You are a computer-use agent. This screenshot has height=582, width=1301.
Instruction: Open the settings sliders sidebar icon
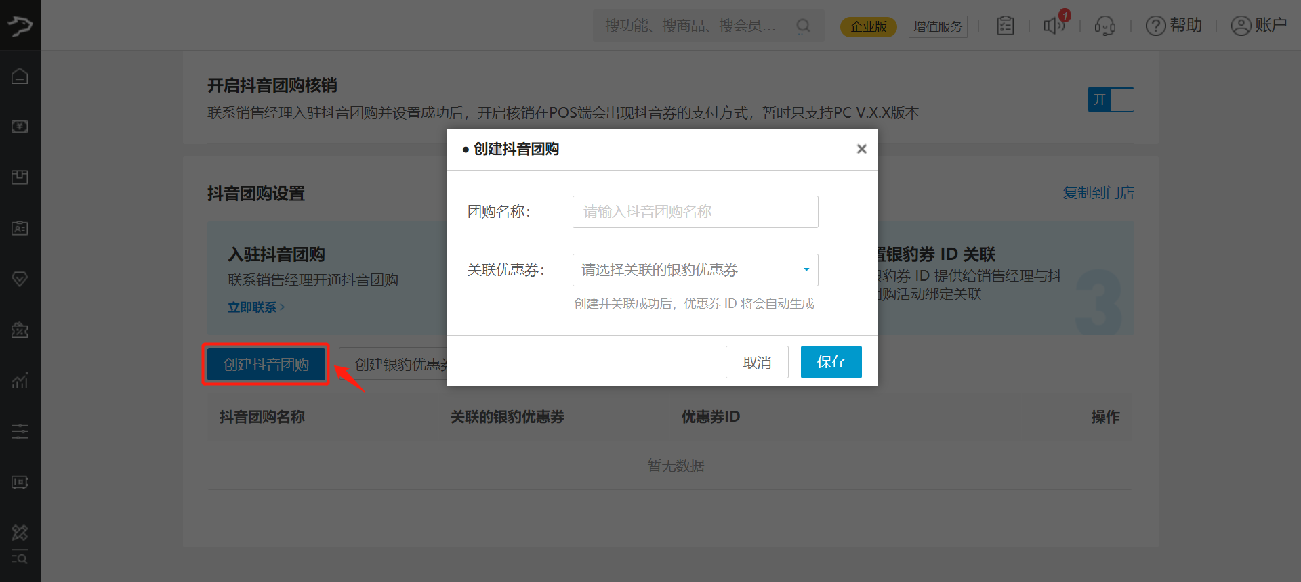20,431
